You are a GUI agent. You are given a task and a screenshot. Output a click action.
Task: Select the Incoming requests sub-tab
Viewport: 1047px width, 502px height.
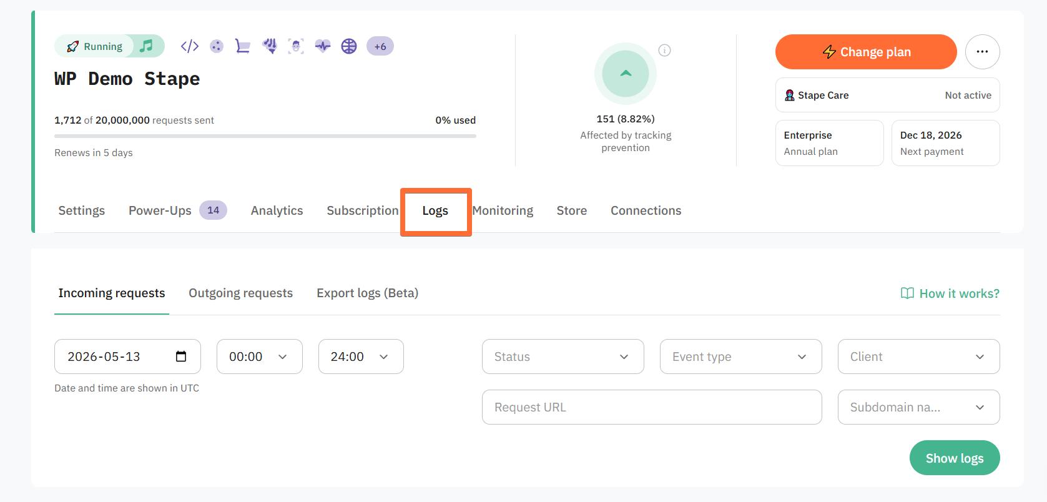(x=112, y=293)
